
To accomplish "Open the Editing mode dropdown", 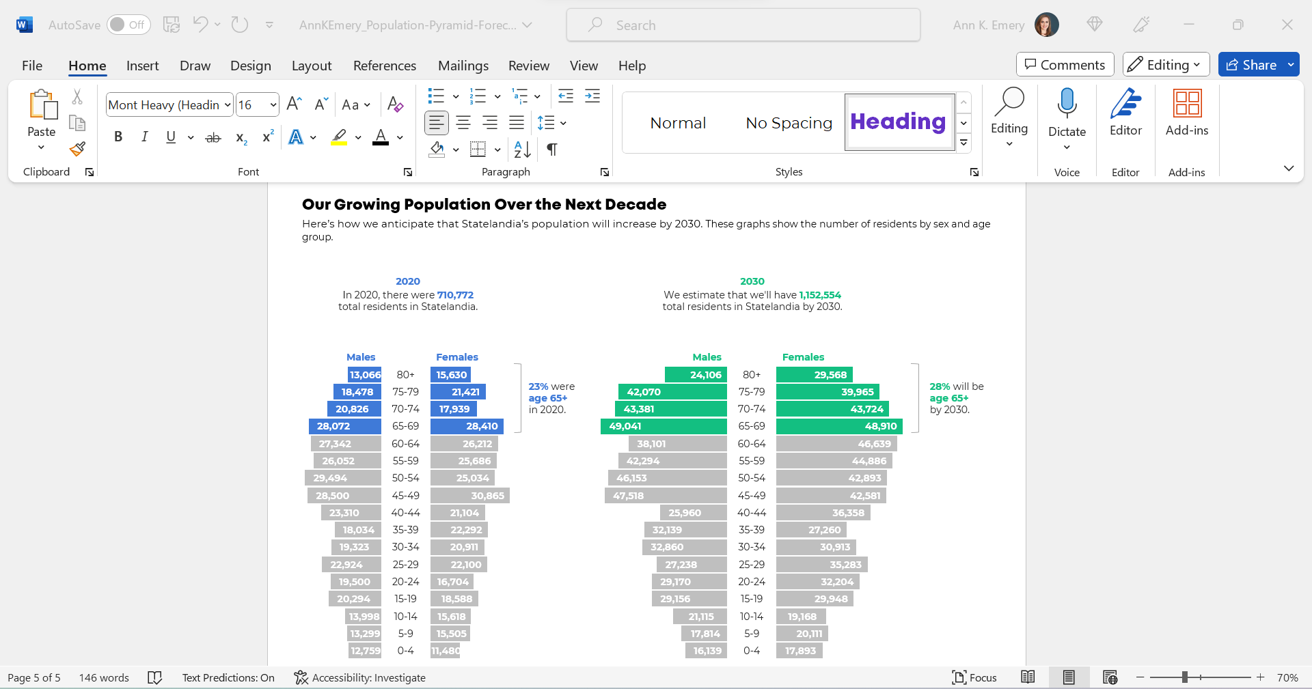I will [1166, 65].
